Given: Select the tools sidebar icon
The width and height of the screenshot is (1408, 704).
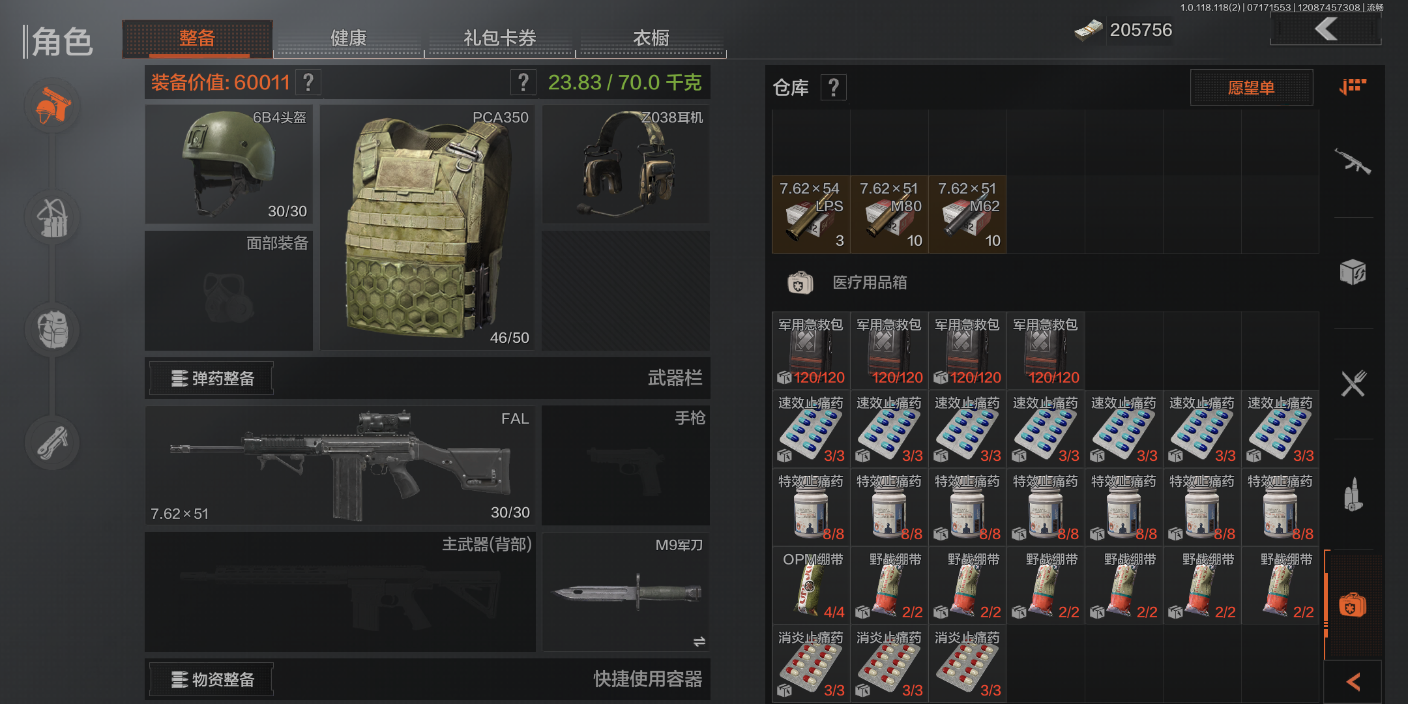Looking at the screenshot, I should (x=53, y=443).
